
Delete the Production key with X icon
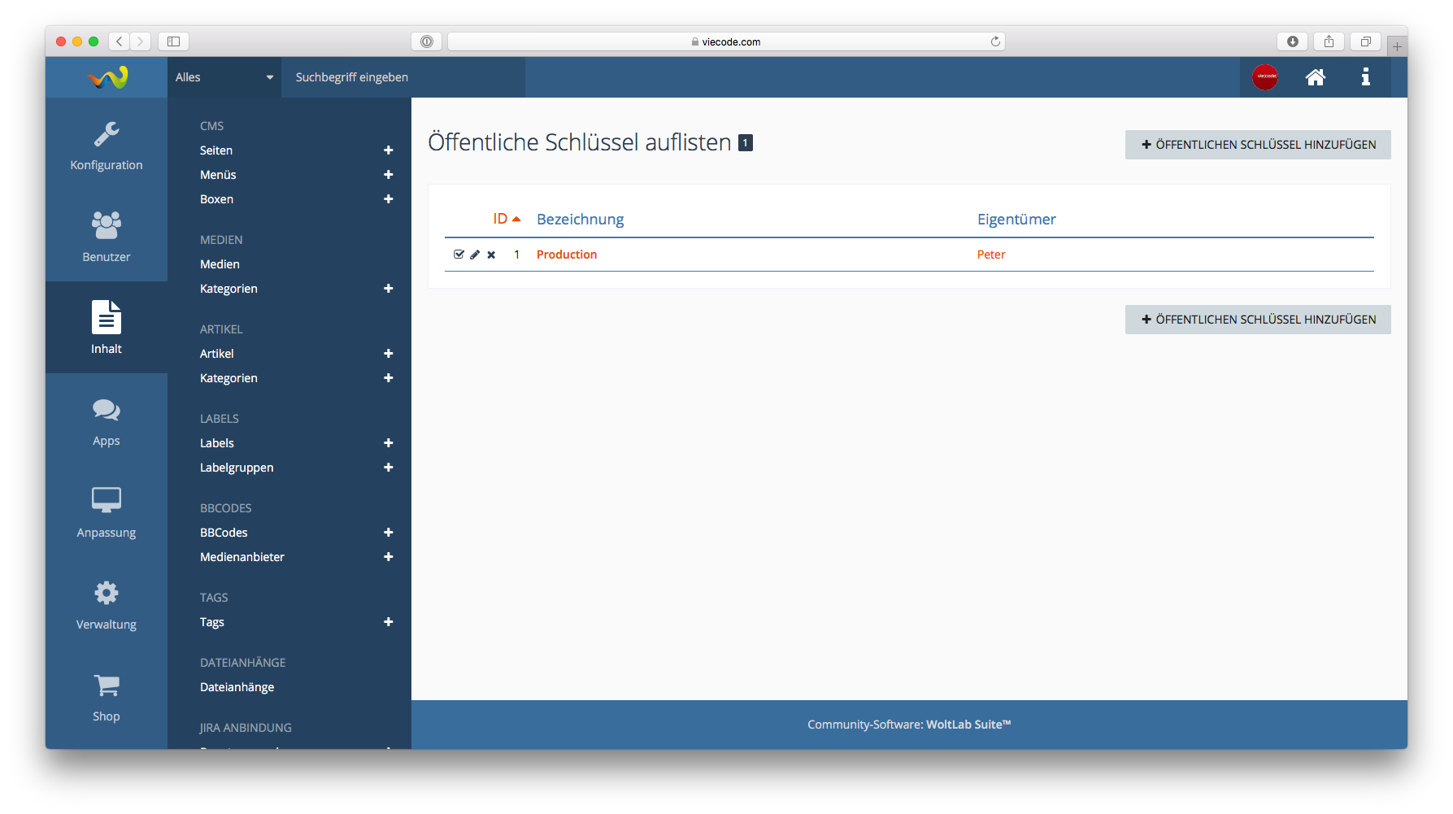click(x=491, y=255)
